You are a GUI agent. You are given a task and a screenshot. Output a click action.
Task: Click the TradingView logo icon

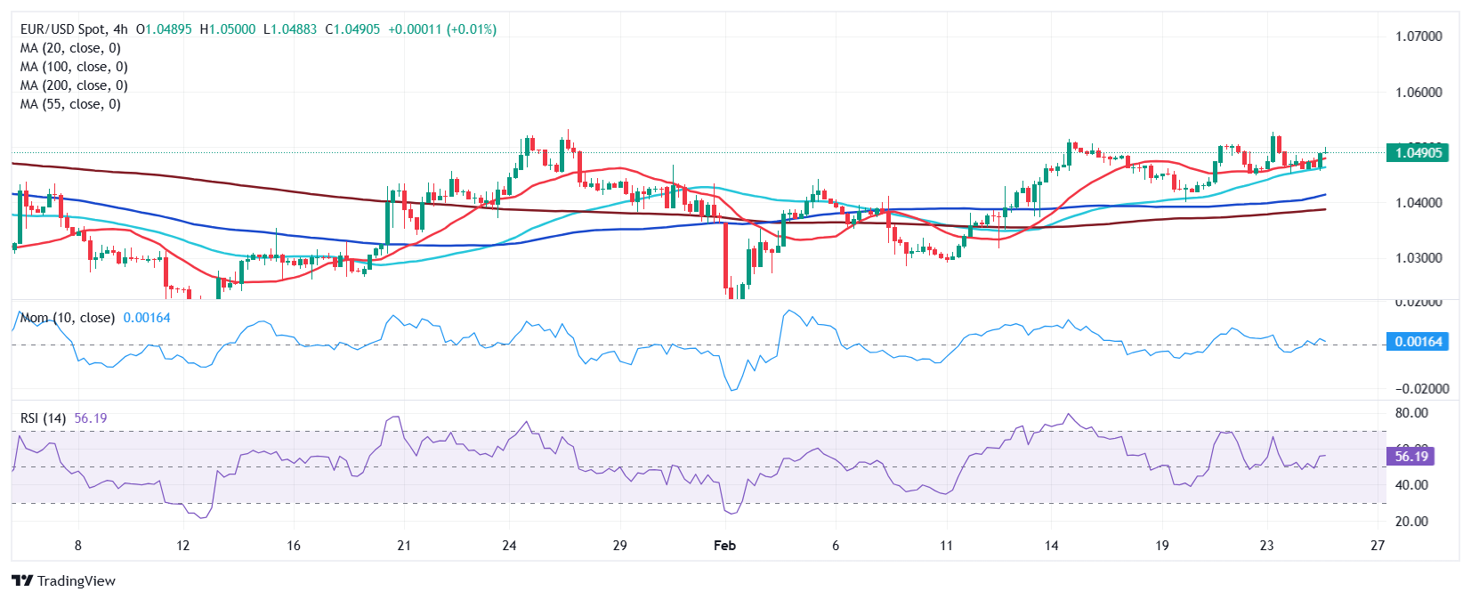(x=22, y=580)
